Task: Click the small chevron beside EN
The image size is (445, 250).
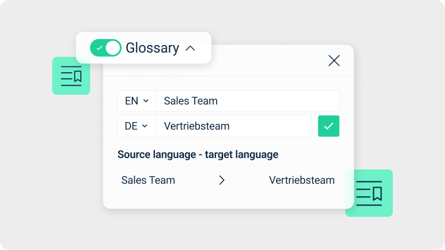Action: point(146,101)
